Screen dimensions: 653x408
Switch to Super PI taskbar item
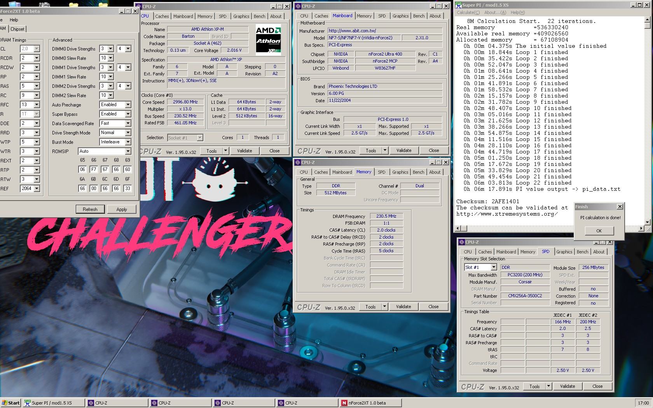click(x=53, y=403)
